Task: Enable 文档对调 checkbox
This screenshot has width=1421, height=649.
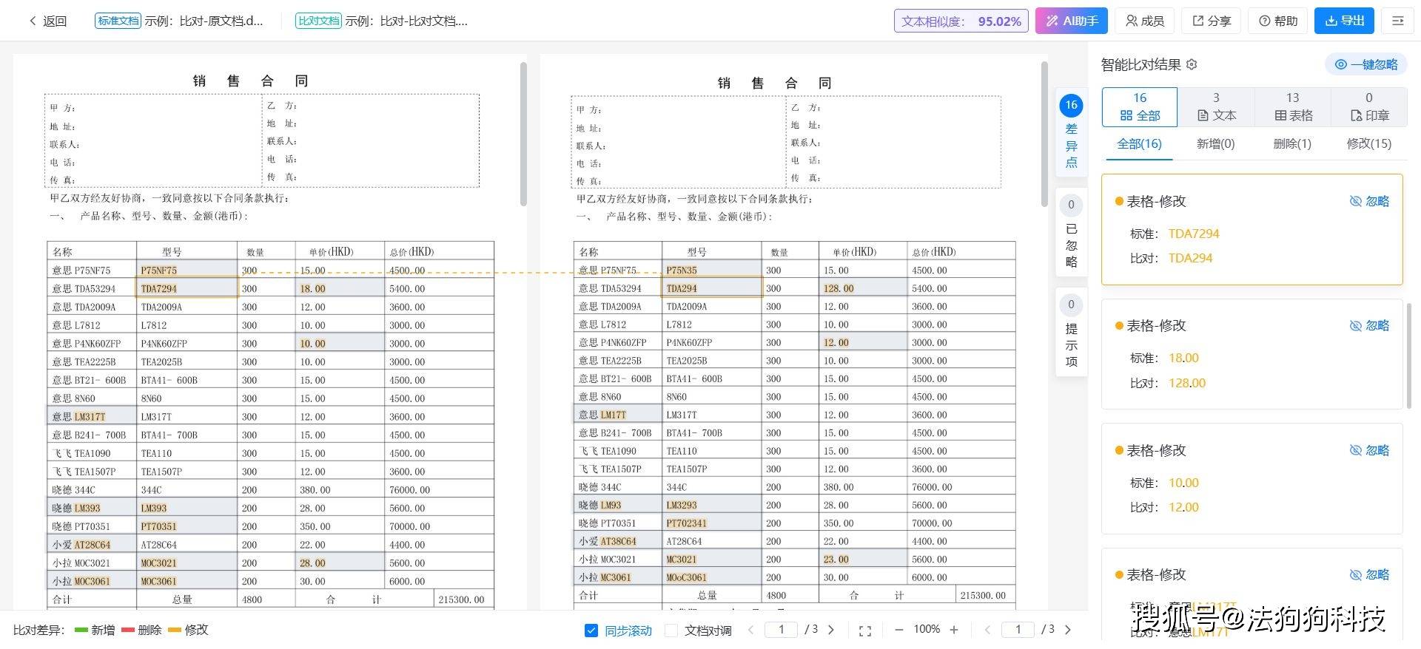Action: tap(671, 631)
